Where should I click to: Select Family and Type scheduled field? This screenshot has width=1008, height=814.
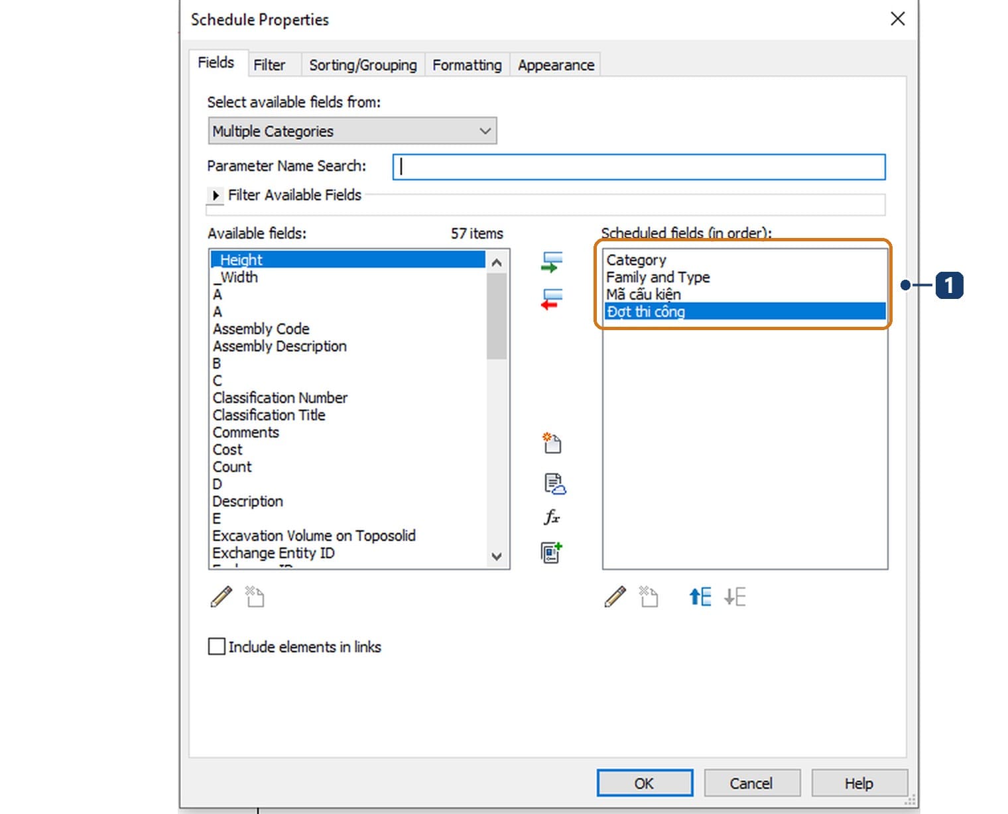pos(745,277)
